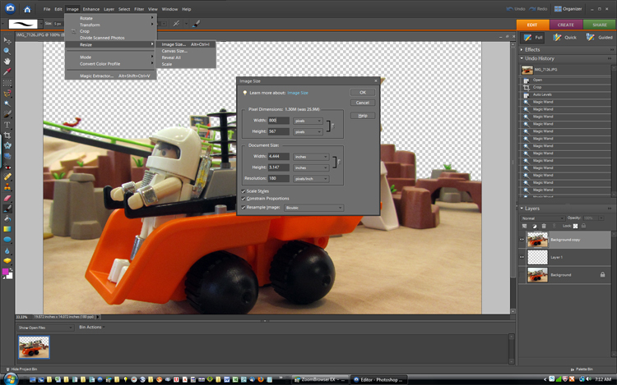Select the Hand tool
Image resolution: width=617 pixels, height=385 pixels.
pyautogui.click(x=7, y=62)
